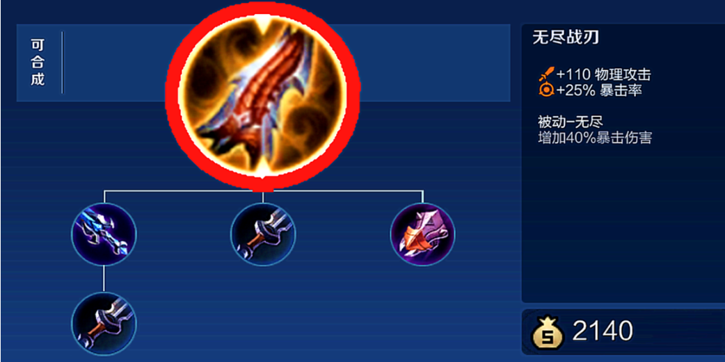
Task: Select the purple boxing glove component icon
Action: click(422, 234)
